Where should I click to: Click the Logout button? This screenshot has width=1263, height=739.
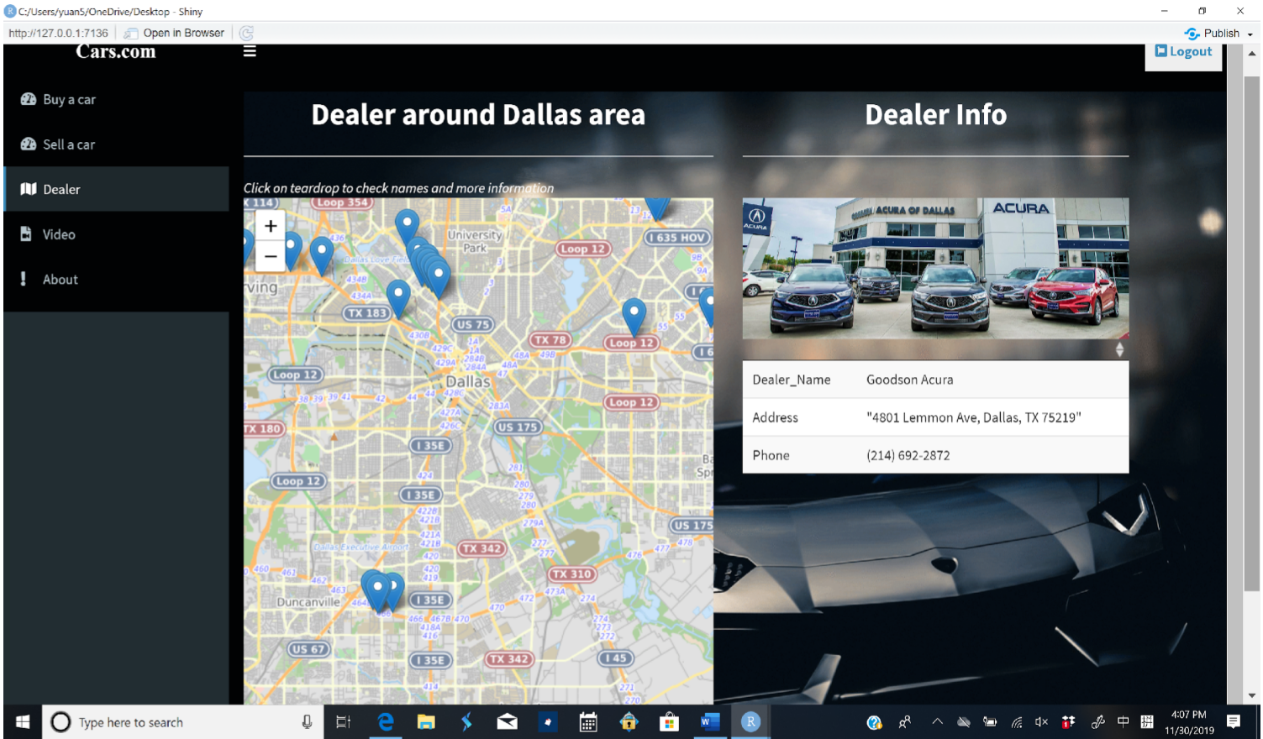click(x=1183, y=52)
